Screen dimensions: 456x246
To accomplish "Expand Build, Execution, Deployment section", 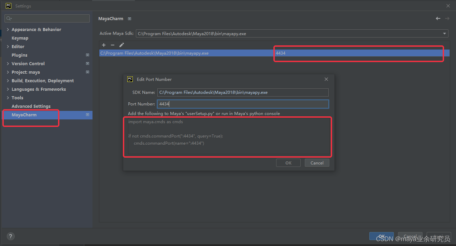I will click(8, 81).
